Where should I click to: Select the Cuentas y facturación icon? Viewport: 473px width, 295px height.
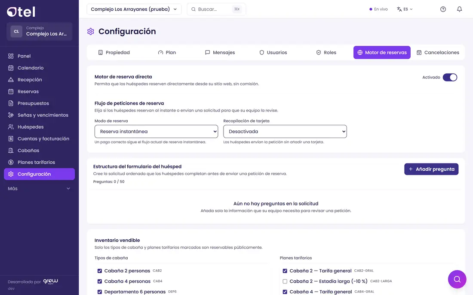click(x=11, y=138)
